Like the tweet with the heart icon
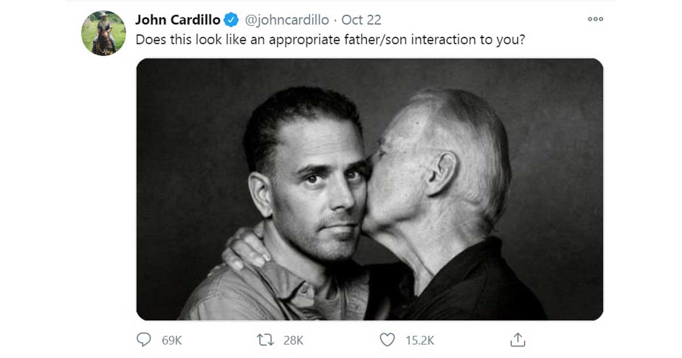682x358 pixels. 387,340
